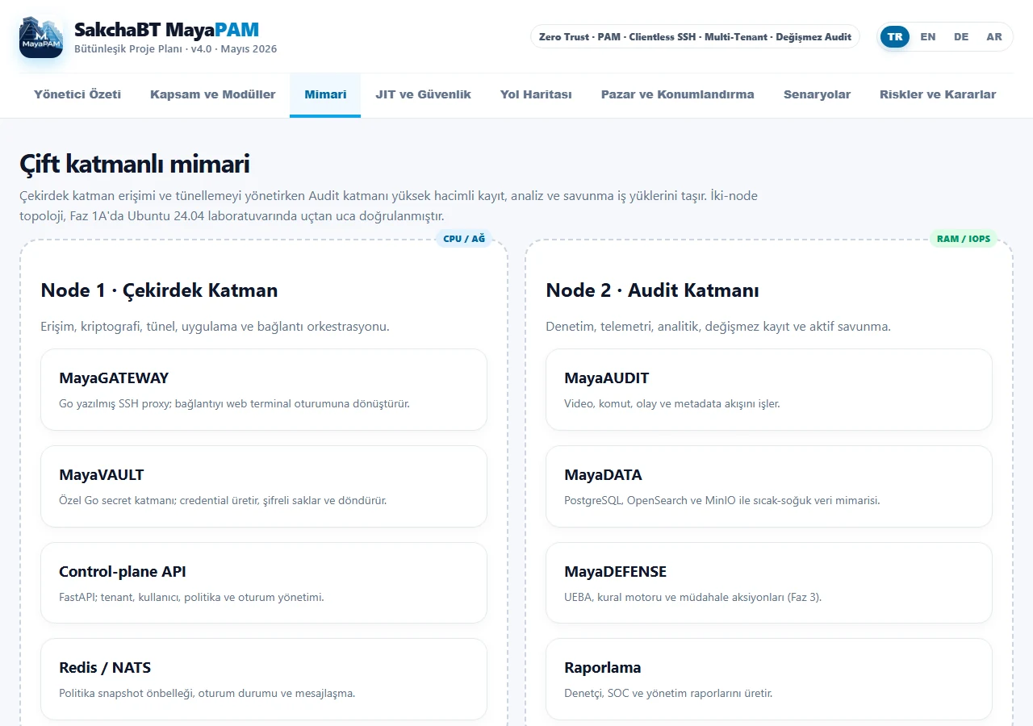Select the MayaAUDIT card
The width and height of the screenshot is (1033, 726).
(x=769, y=390)
